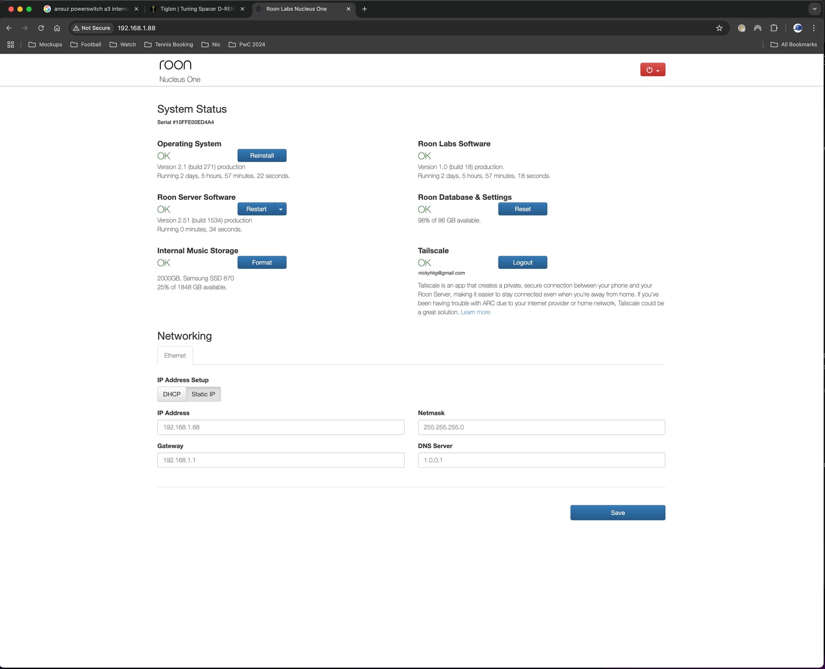The image size is (825, 669).
Task: Close the ansuz powerswitch tab
Action: click(x=136, y=9)
